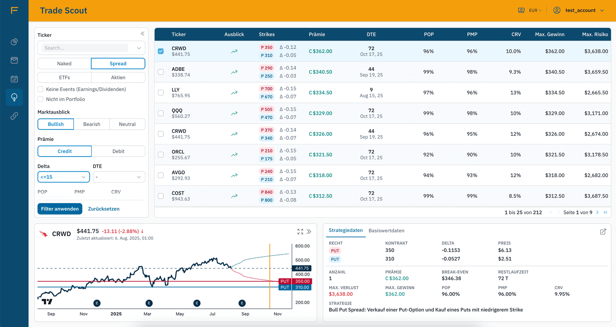Viewport: 616px width, 327px height.
Task: Jump to last page arrow in pagination
Action: click(x=605, y=212)
